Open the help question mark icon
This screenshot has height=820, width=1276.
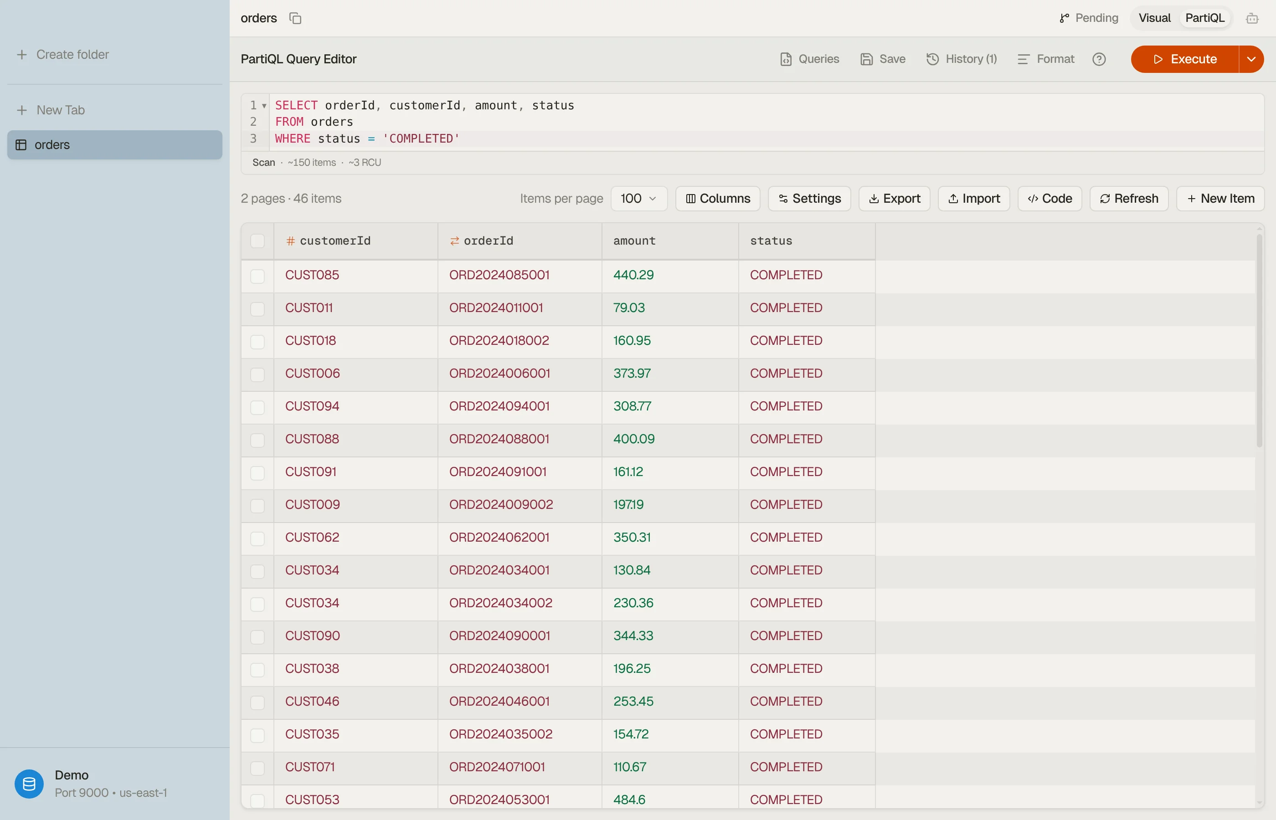(1099, 59)
